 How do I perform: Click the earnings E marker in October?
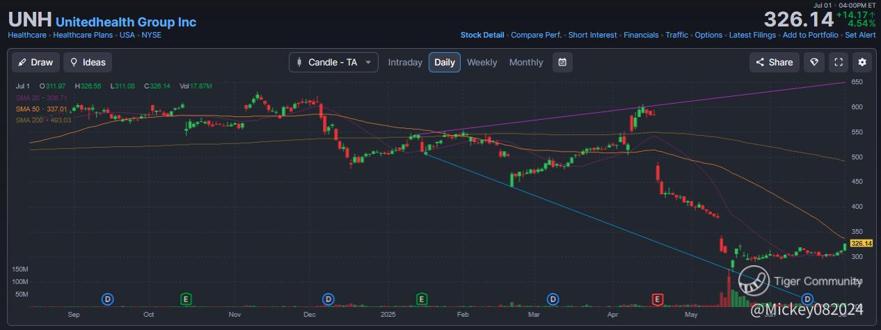(186, 299)
